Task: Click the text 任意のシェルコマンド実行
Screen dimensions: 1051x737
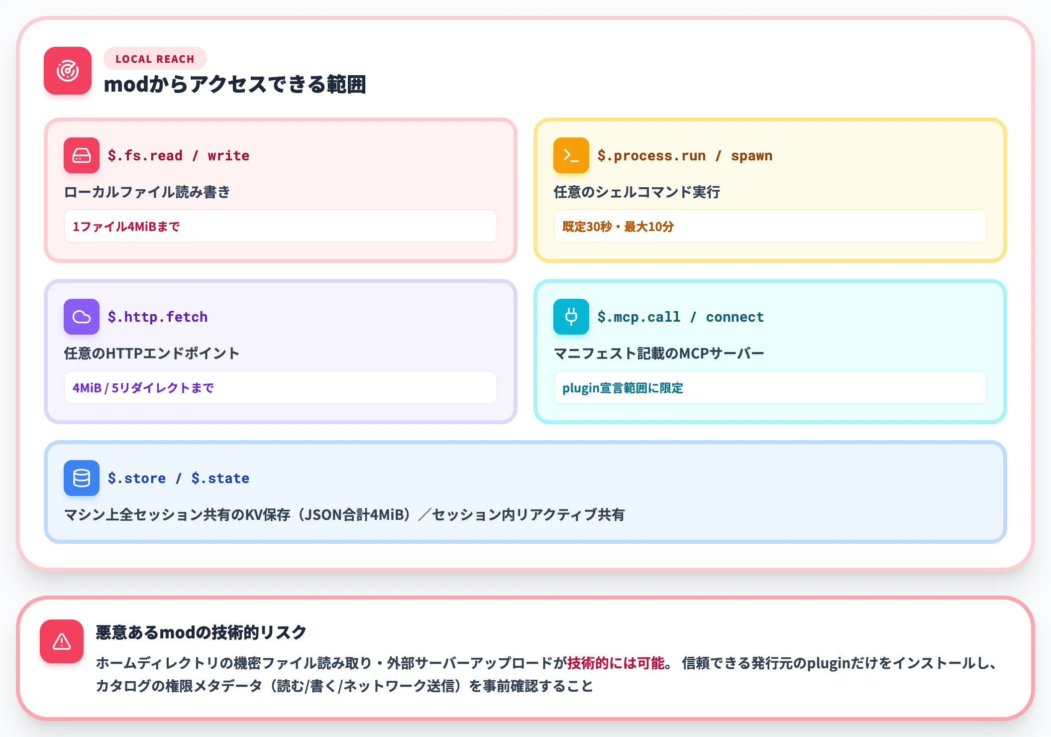Action: [637, 192]
